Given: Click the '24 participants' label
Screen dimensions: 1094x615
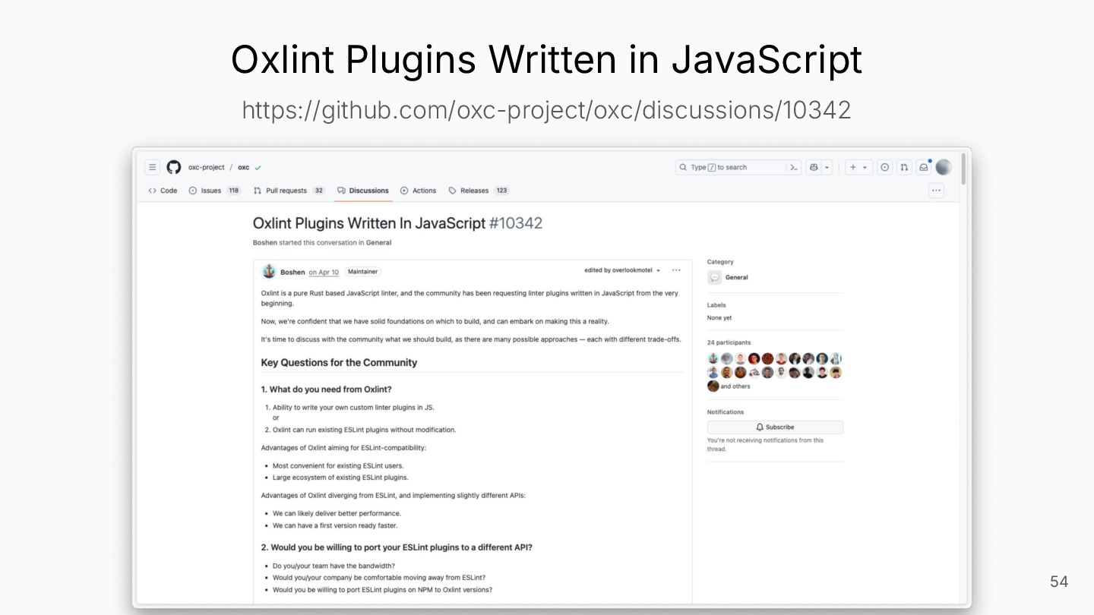Looking at the screenshot, I should [729, 342].
